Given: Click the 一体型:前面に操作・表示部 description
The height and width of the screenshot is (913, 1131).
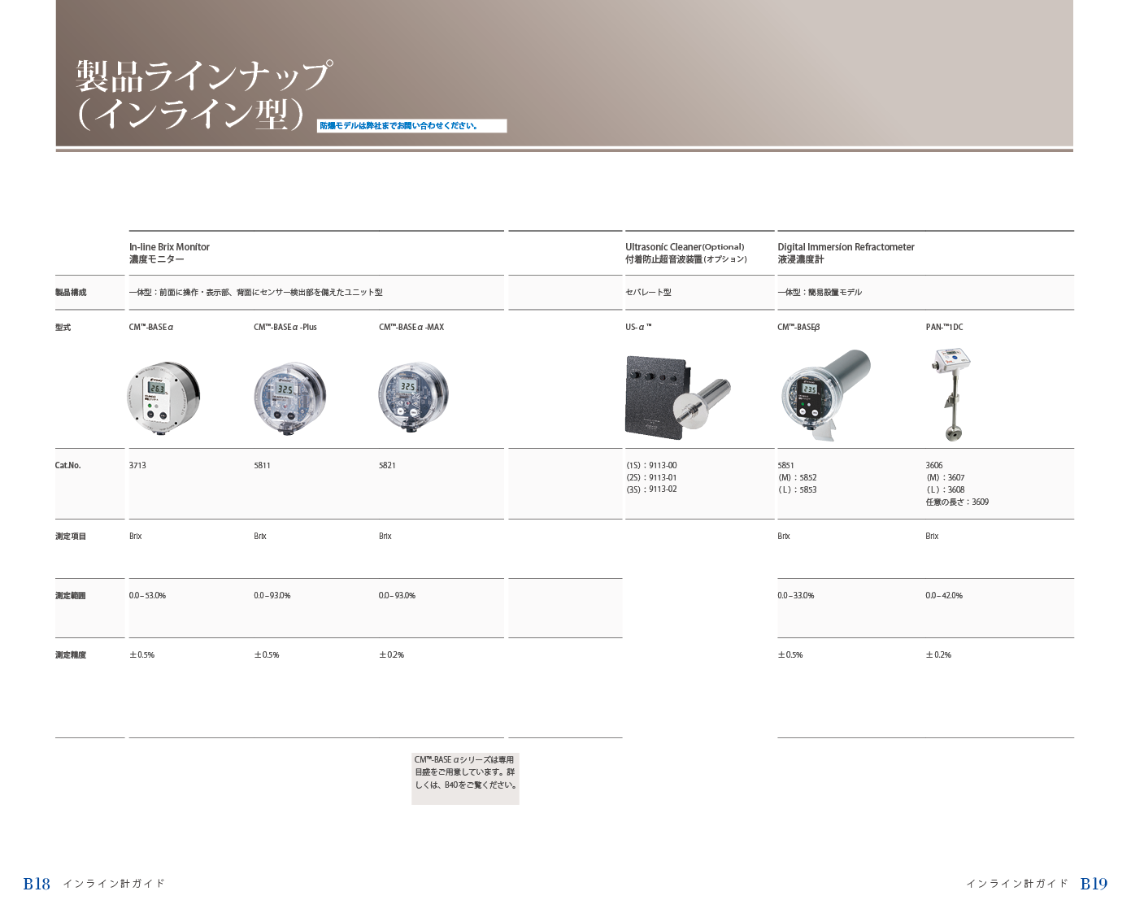Looking at the screenshot, I should click(x=255, y=292).
